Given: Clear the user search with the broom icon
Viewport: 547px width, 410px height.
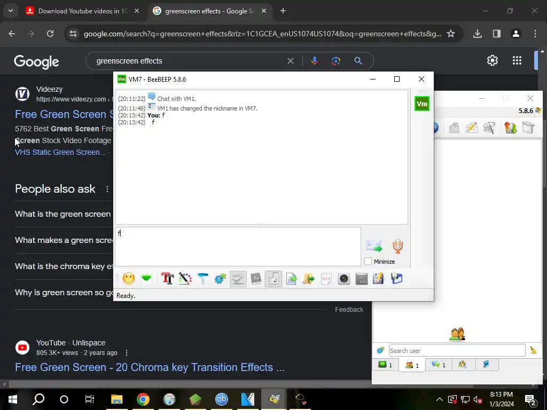Looking at the screenshot, I should (x=534, y=350).
